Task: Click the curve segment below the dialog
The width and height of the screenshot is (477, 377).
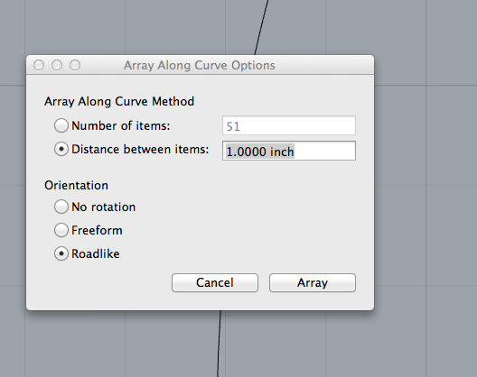Action: point(219,344)
